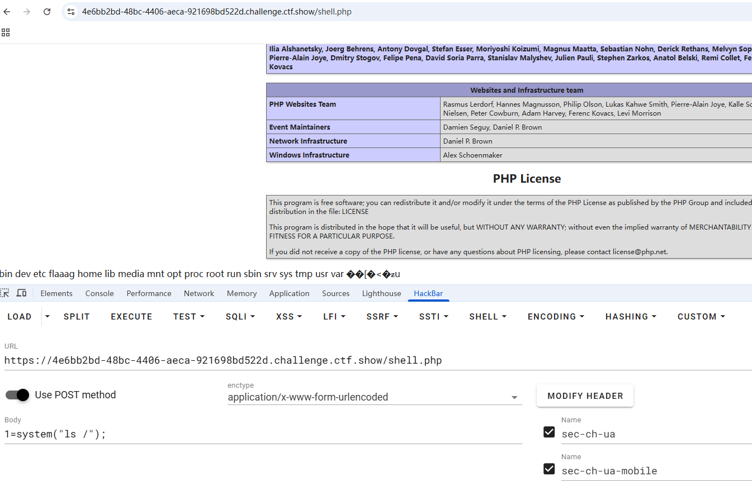Open the SQLI dropdown menu
This screenshot has height=481, width=752.
(240, 316)
